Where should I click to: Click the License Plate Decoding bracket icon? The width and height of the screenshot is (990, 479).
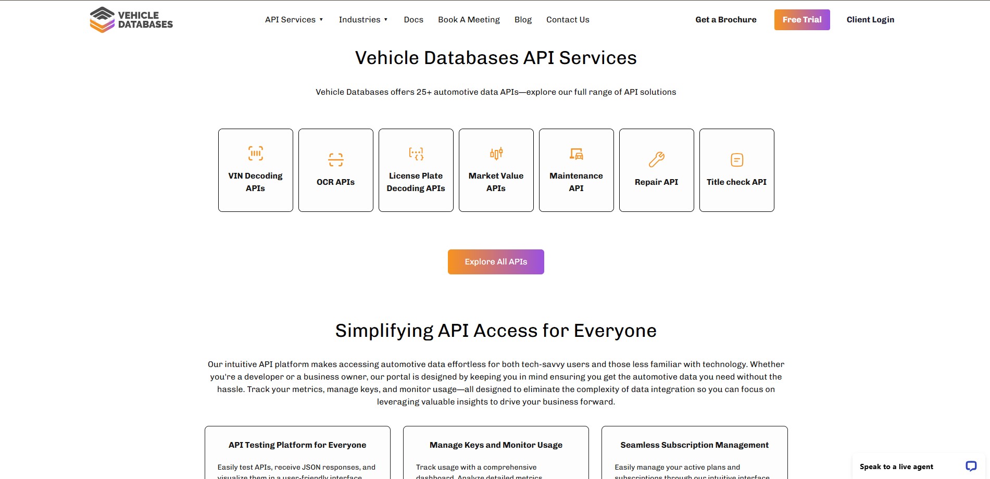pyautogui.click(x=416, y=153)
